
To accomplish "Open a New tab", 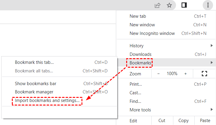I will [x=166, y=16].
